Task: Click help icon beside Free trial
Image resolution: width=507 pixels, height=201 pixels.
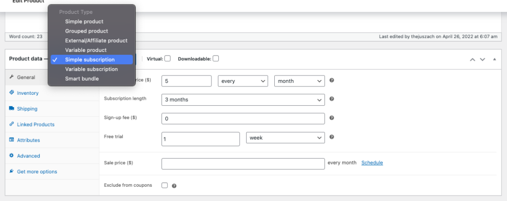Action: (332, 137)
